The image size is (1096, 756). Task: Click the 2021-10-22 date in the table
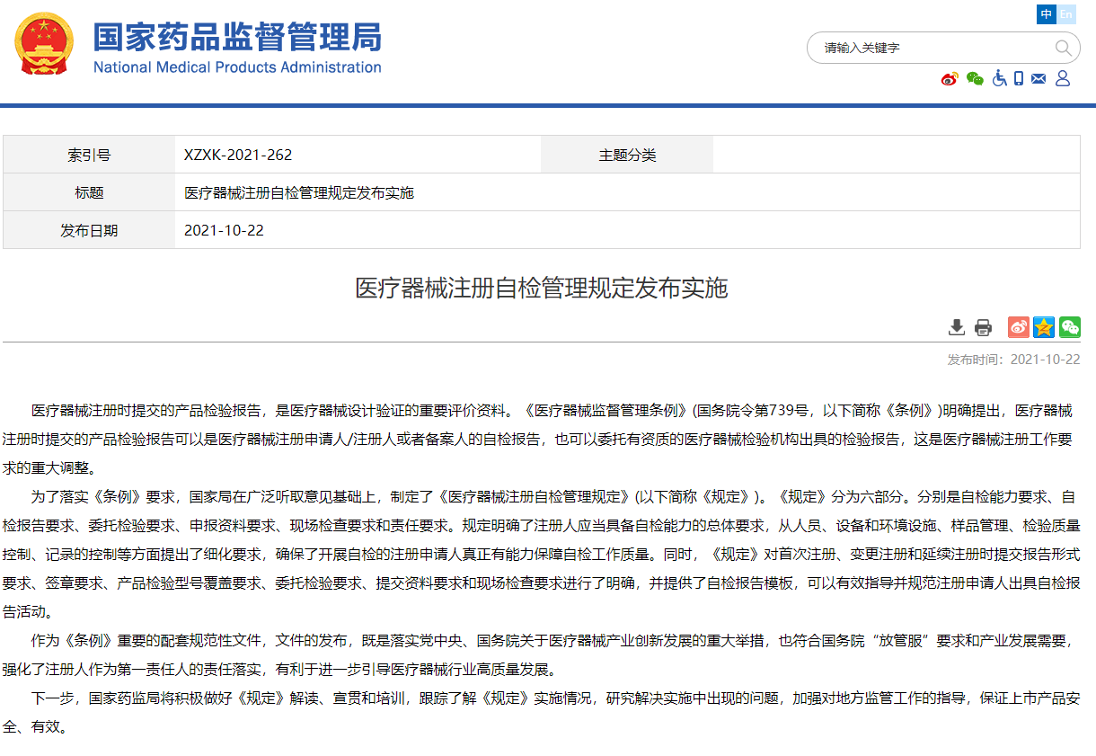click(x=224, y=230)
